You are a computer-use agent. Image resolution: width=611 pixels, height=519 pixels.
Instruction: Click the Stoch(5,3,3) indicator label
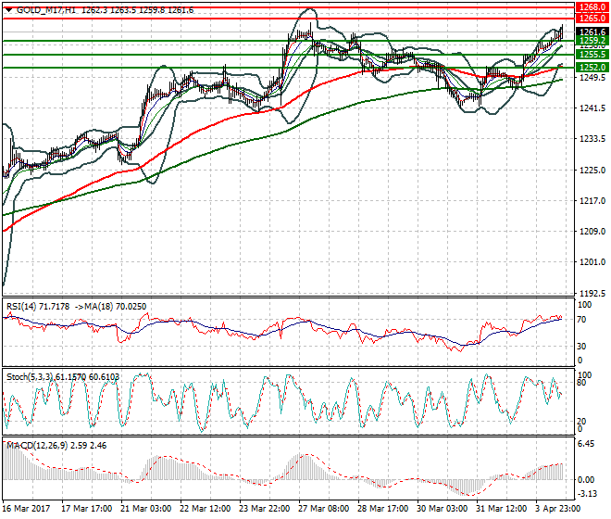[x=31, y=377]
